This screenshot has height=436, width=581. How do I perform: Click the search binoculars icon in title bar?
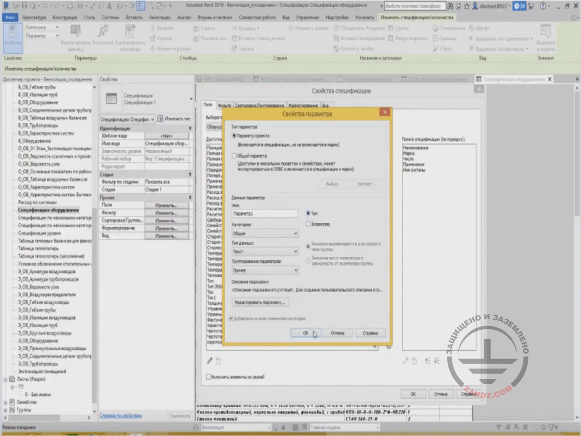[451, 6]
